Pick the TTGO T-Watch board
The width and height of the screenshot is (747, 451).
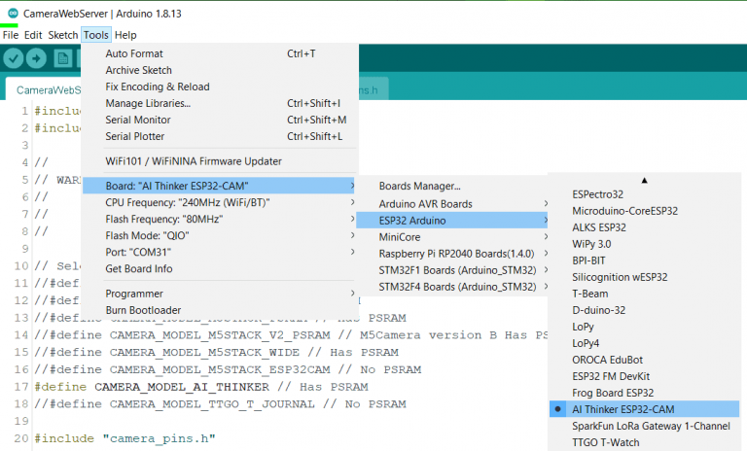tap(605, 442)
